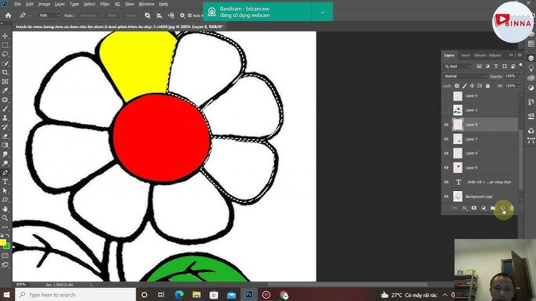Delete layer with the trash icon
Viewport: 536px width, 301px height.
[511, 208]
